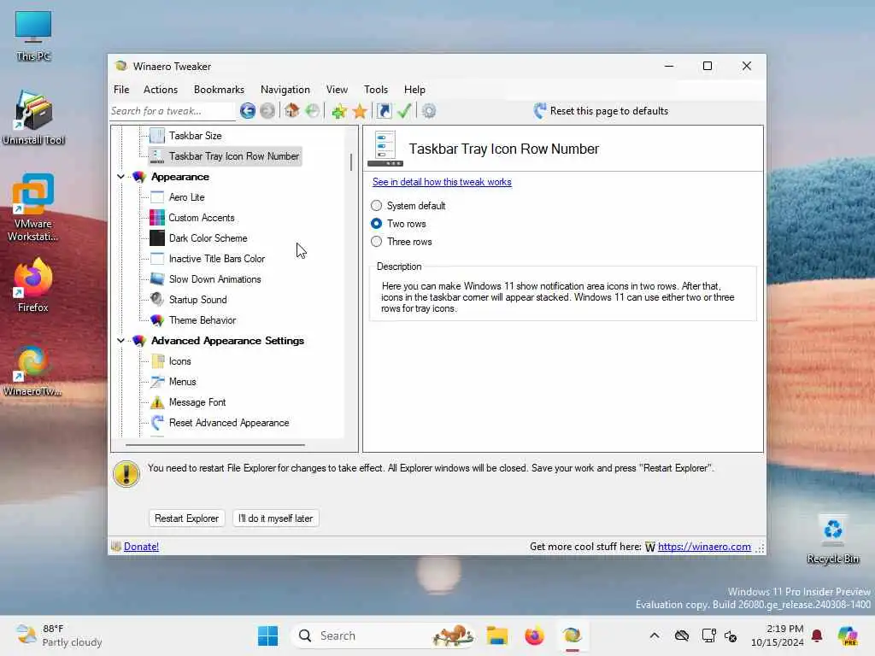Viewport: 875px width, 656px height.
Task: Click the Forward navigation arrow icon
Action: [267, 111]
